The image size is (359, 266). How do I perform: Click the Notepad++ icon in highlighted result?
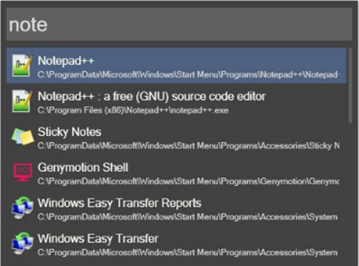coord(22,66)
